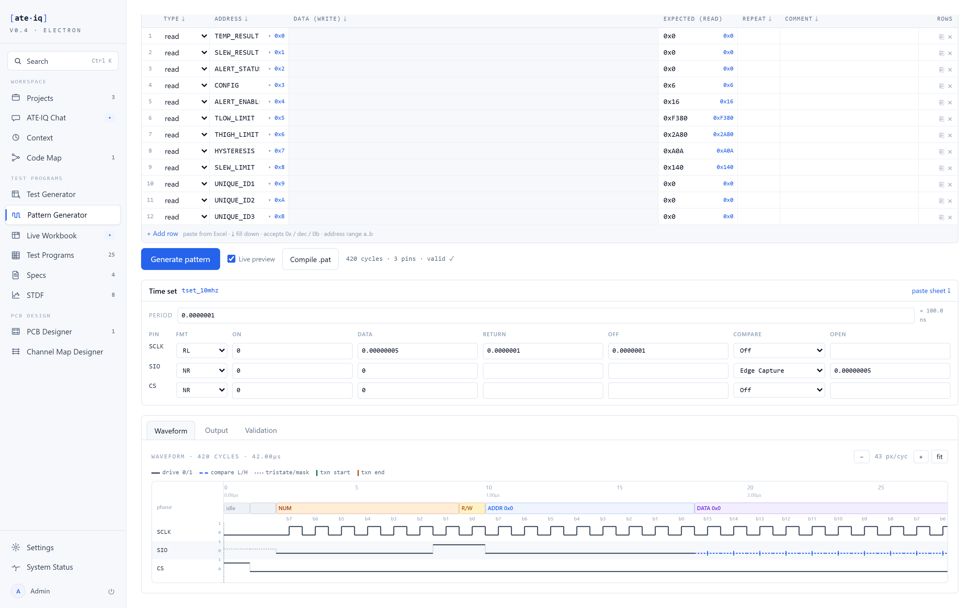Switch to the Output tab
This screenshot has height=608, width=973.
coord(216,430)
